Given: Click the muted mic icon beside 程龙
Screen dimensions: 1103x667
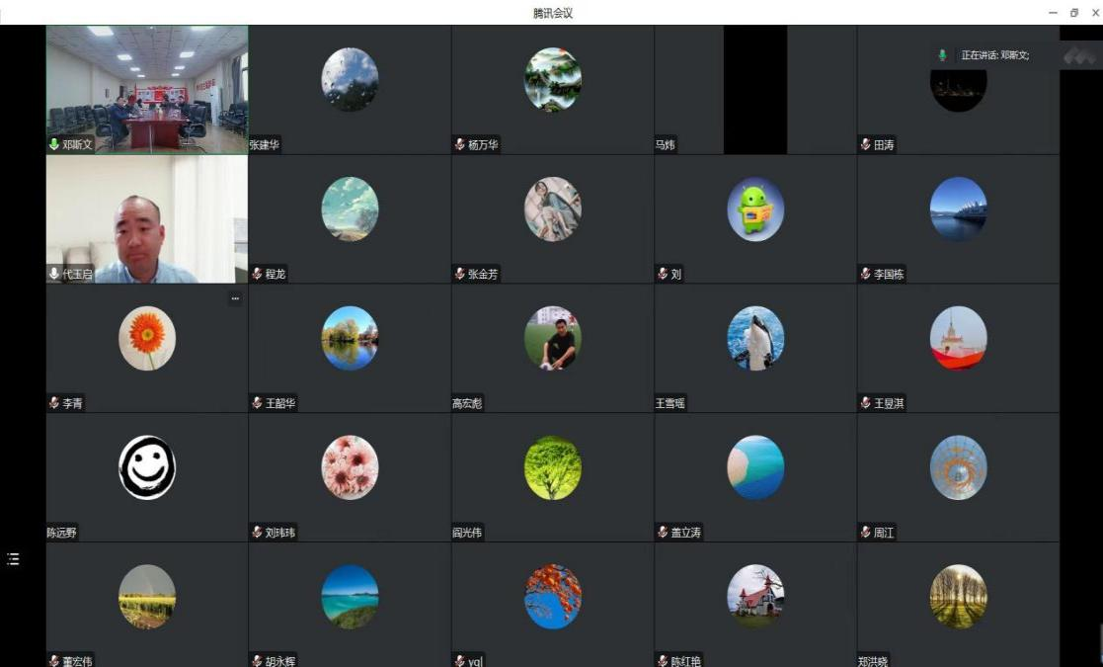Looking at the screenshot, I should point(257,274).
